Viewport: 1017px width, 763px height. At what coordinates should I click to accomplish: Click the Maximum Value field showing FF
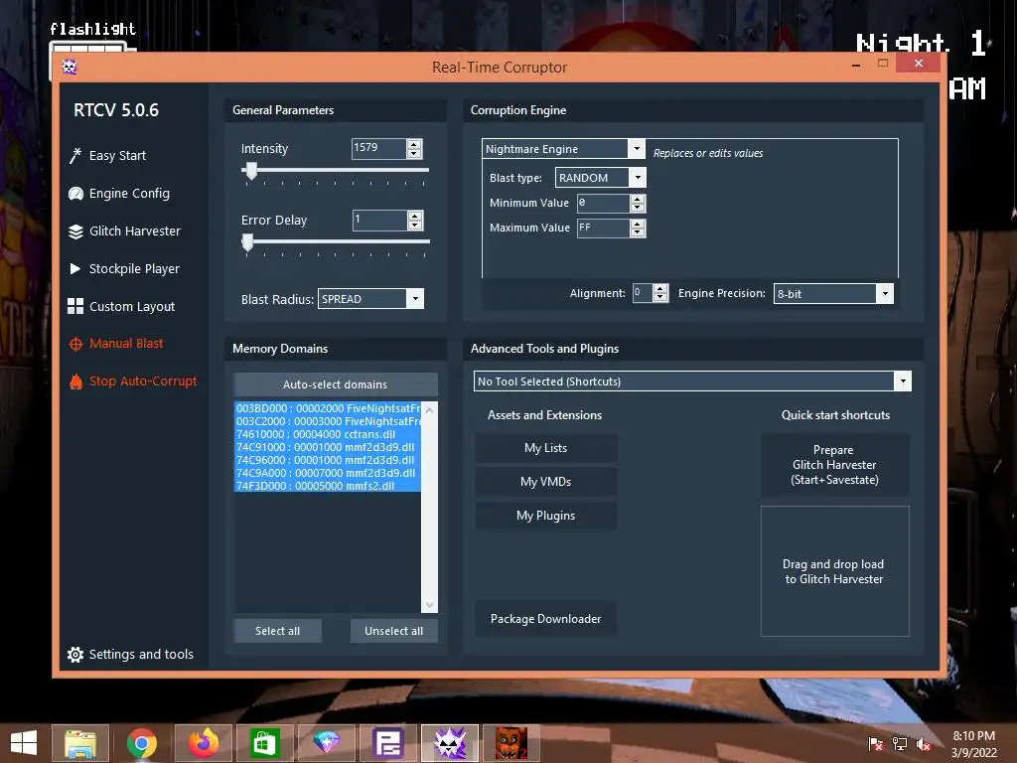(x=603, y=228)
